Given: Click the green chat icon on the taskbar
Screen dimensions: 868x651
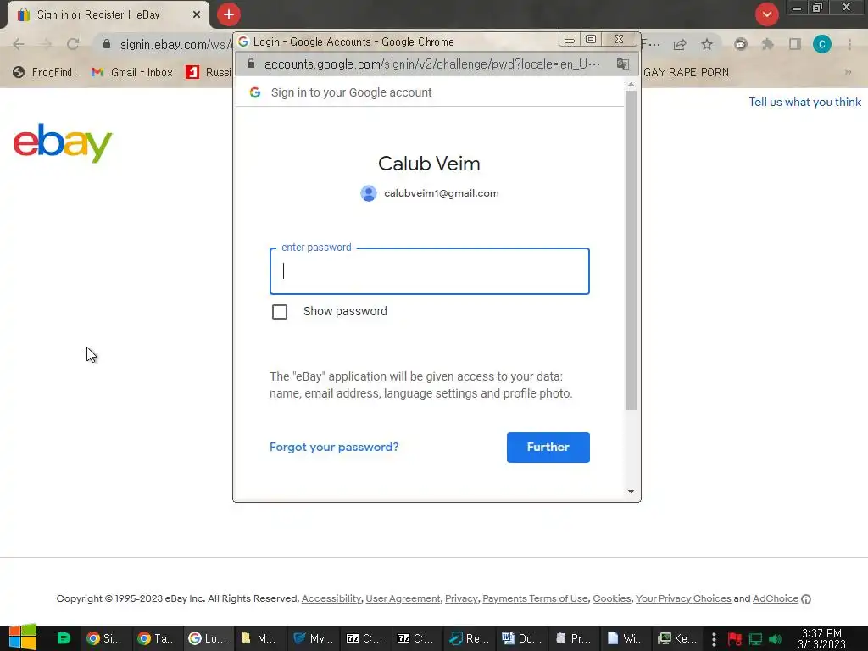Looking at the screenshot, I should point(64,638).
